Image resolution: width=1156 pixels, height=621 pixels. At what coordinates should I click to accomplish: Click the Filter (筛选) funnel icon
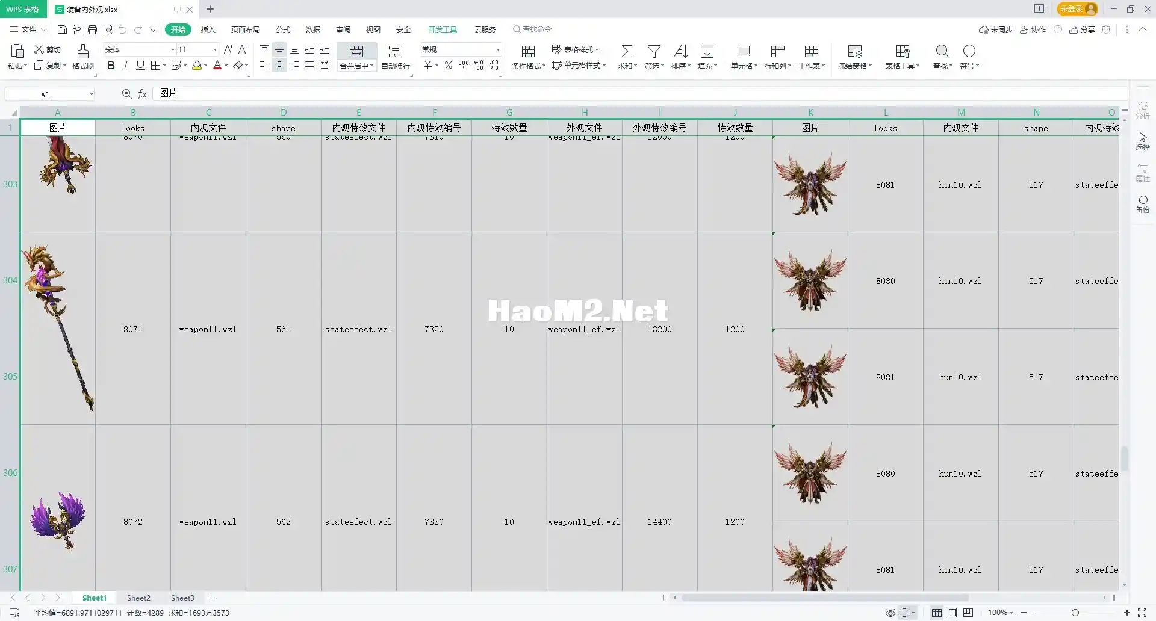[654, 51]
